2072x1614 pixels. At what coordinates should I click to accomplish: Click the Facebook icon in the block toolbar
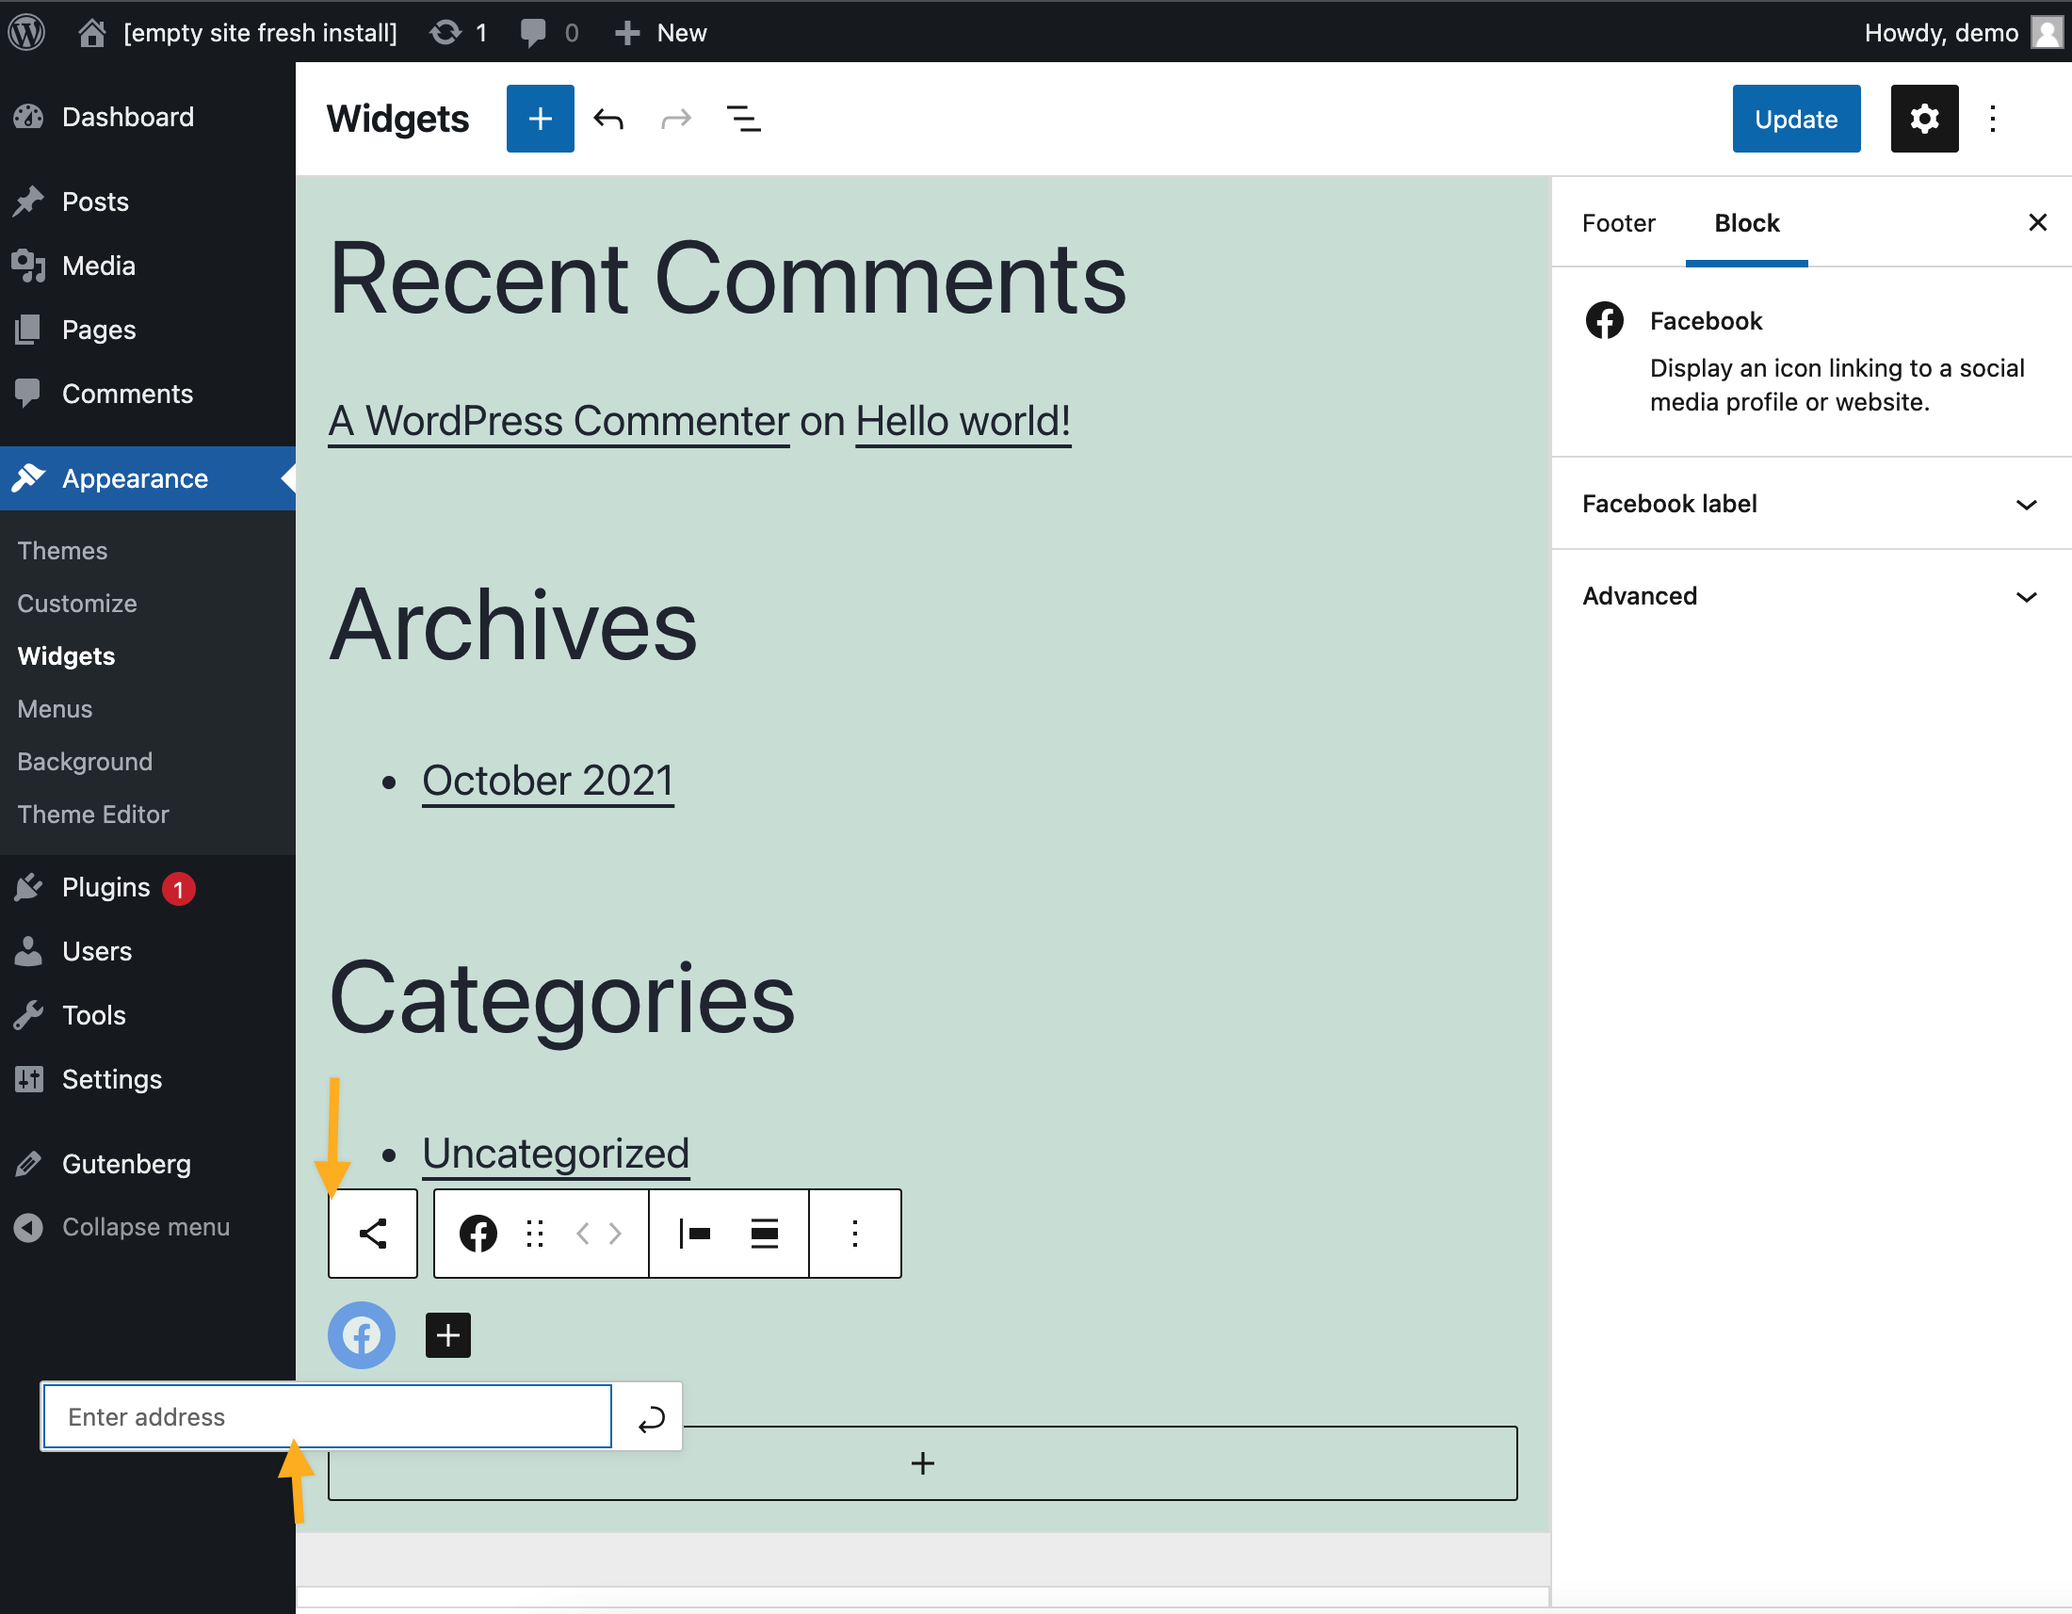pos(478,1233)
